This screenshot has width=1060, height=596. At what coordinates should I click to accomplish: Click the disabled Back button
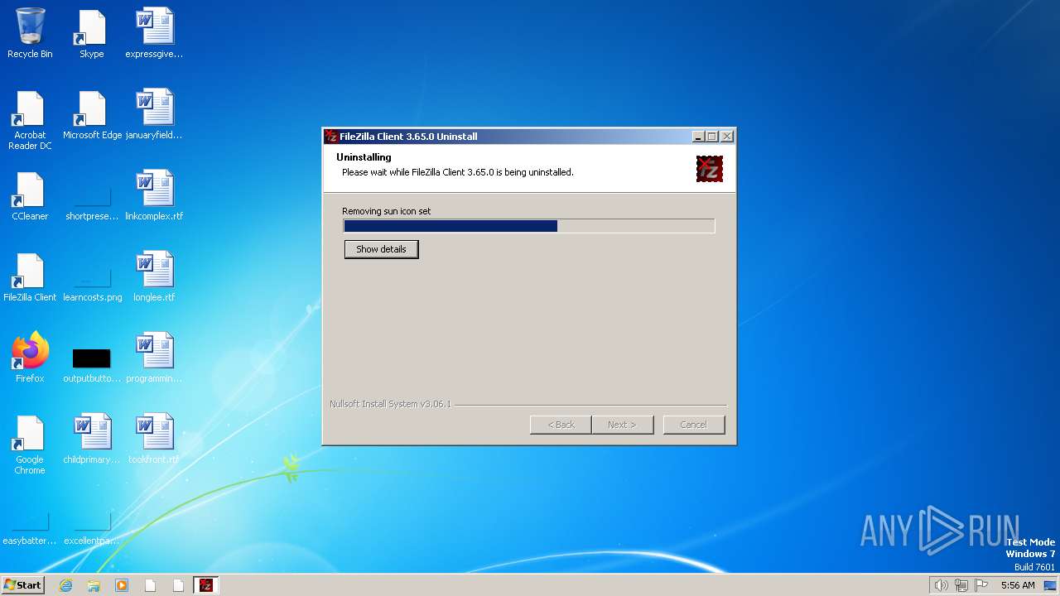coord(561,425)
